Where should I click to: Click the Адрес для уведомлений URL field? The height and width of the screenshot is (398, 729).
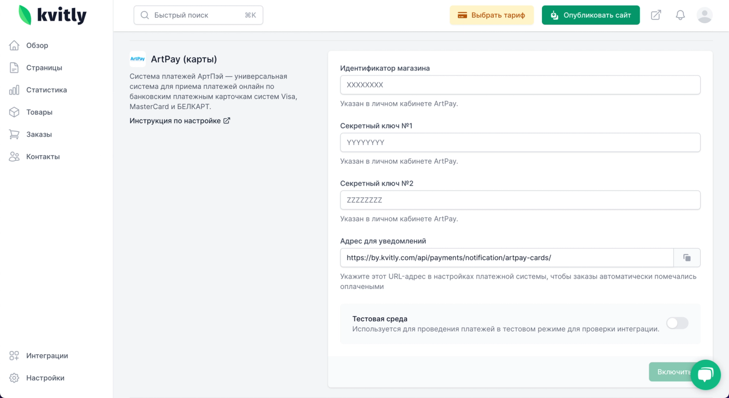tap(507, 258)
